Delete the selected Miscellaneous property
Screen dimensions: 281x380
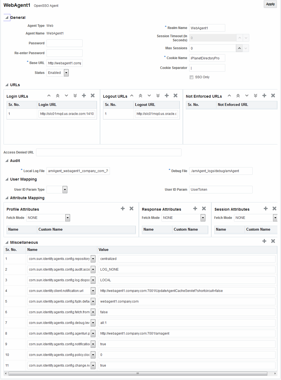(x=273, y=241)
